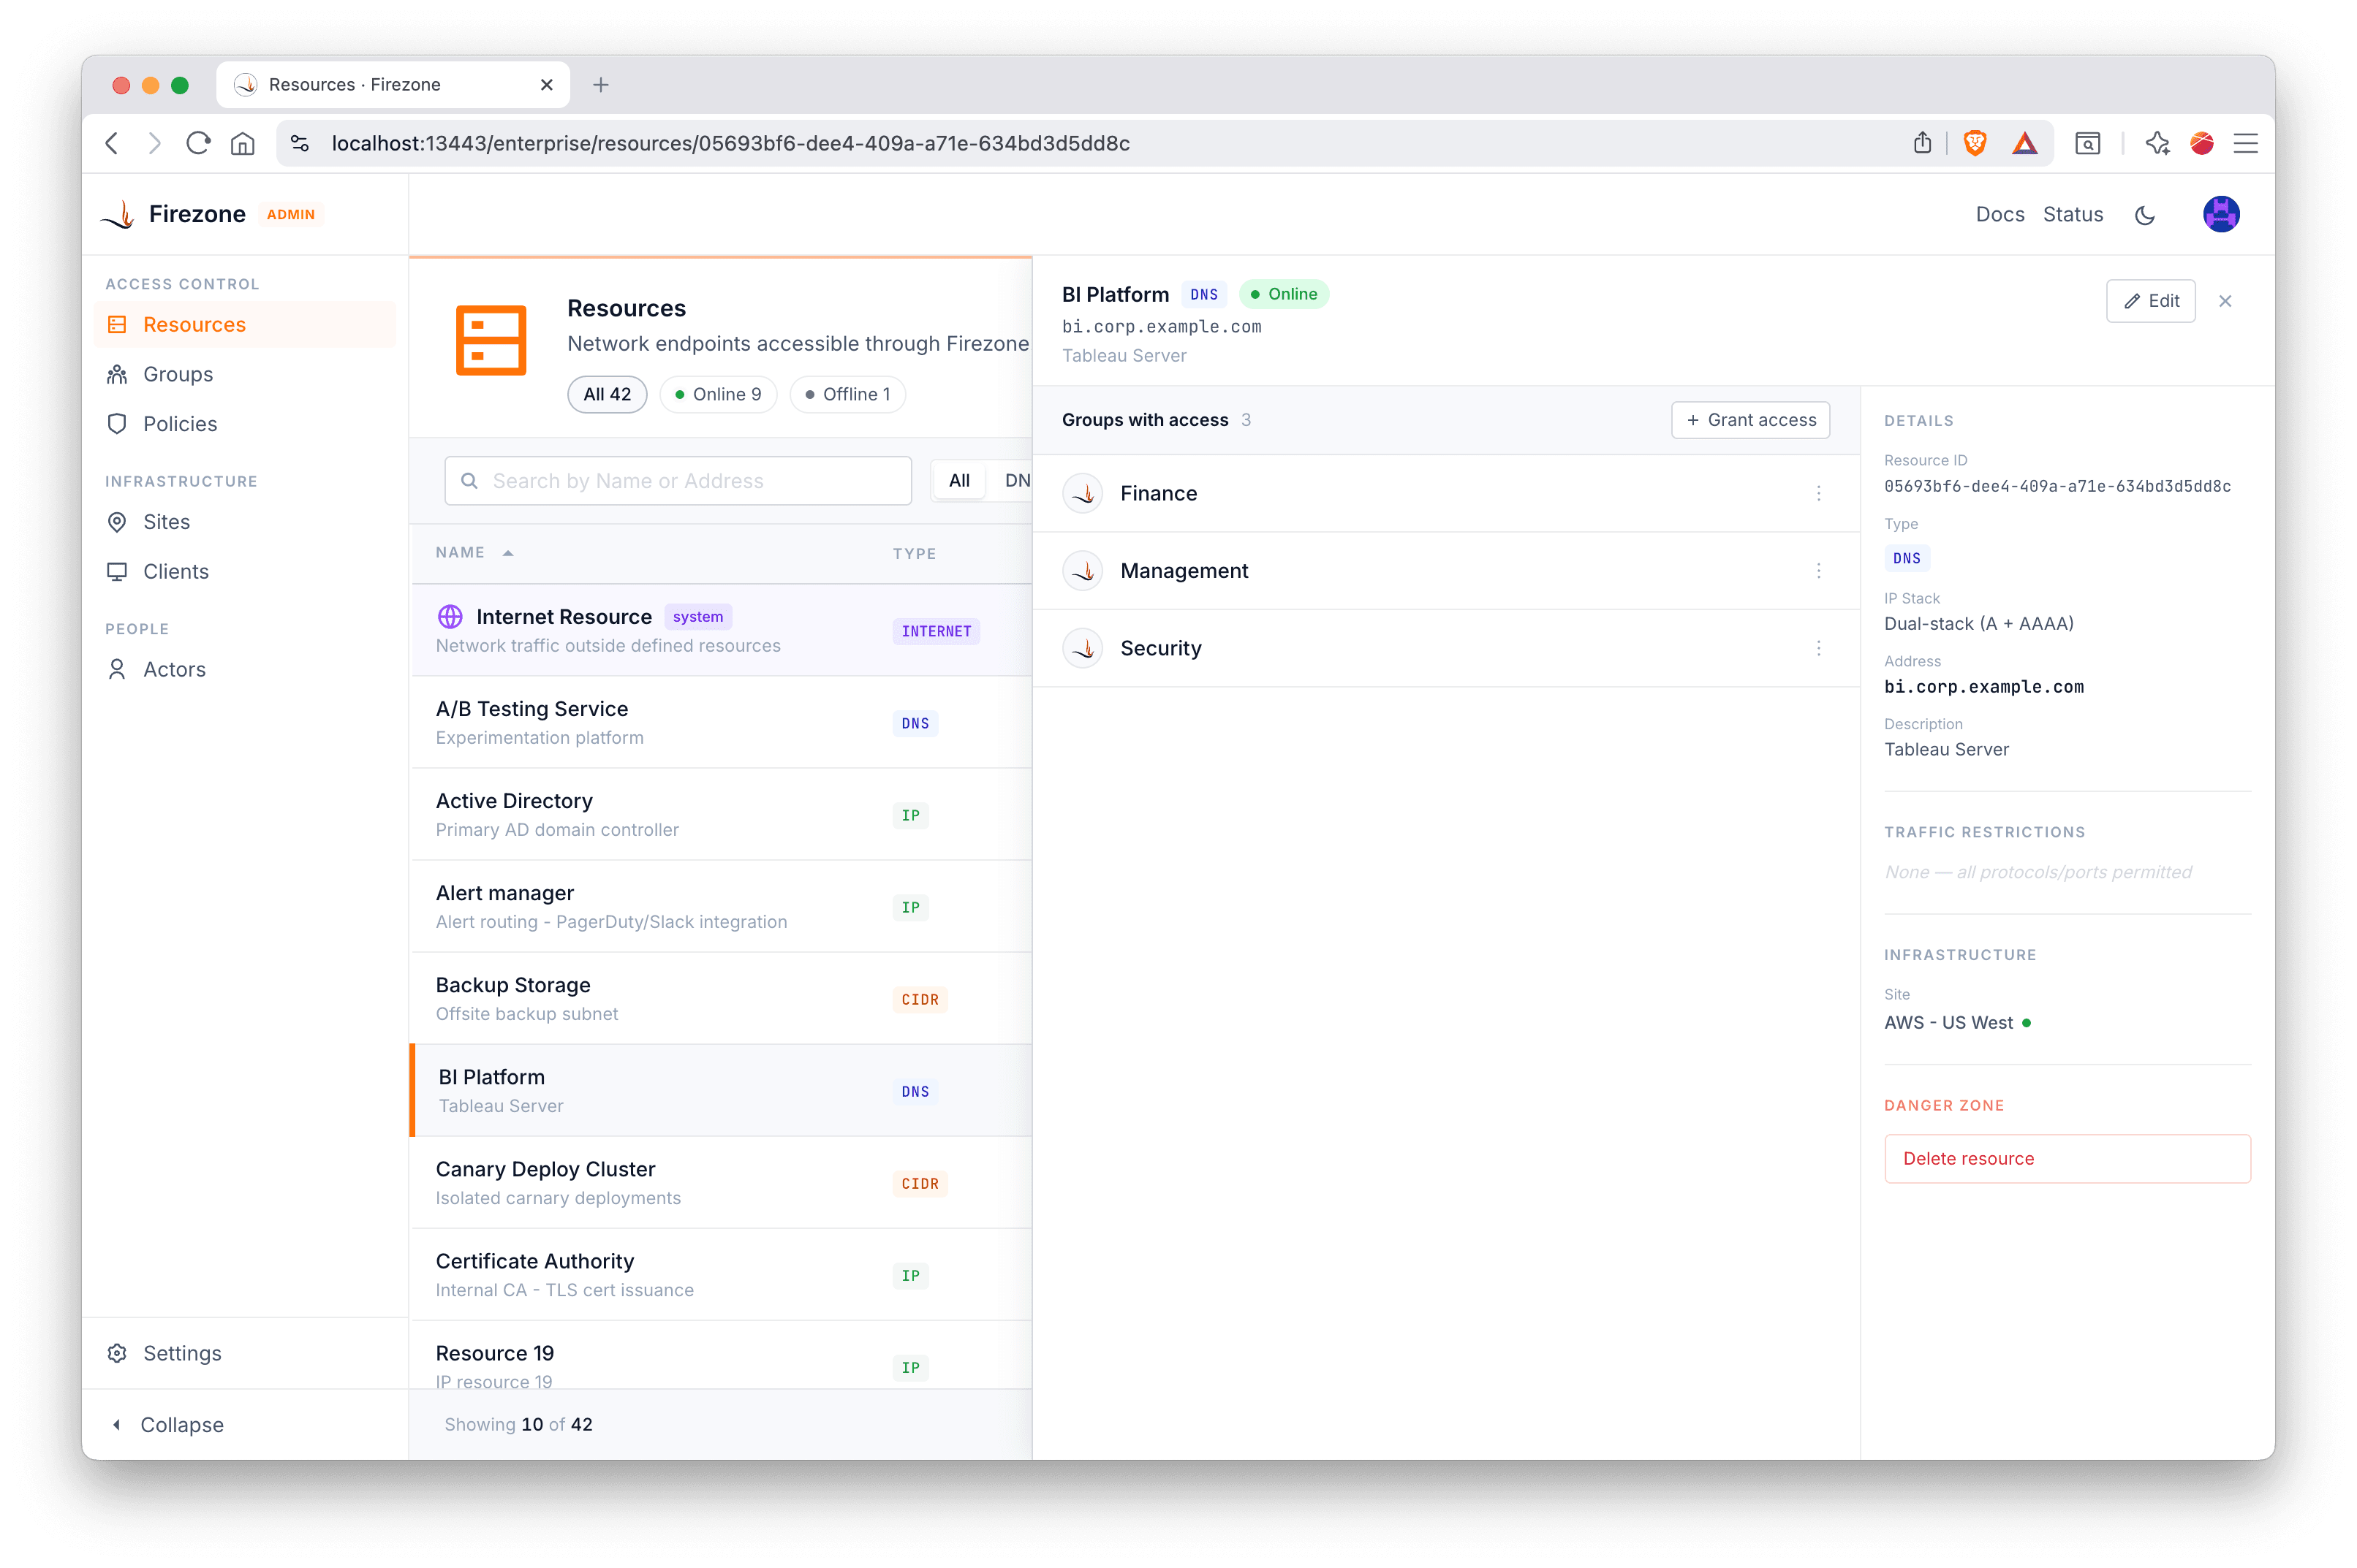
Task: Open the user avatar menu
Action: pos(2220,214)
